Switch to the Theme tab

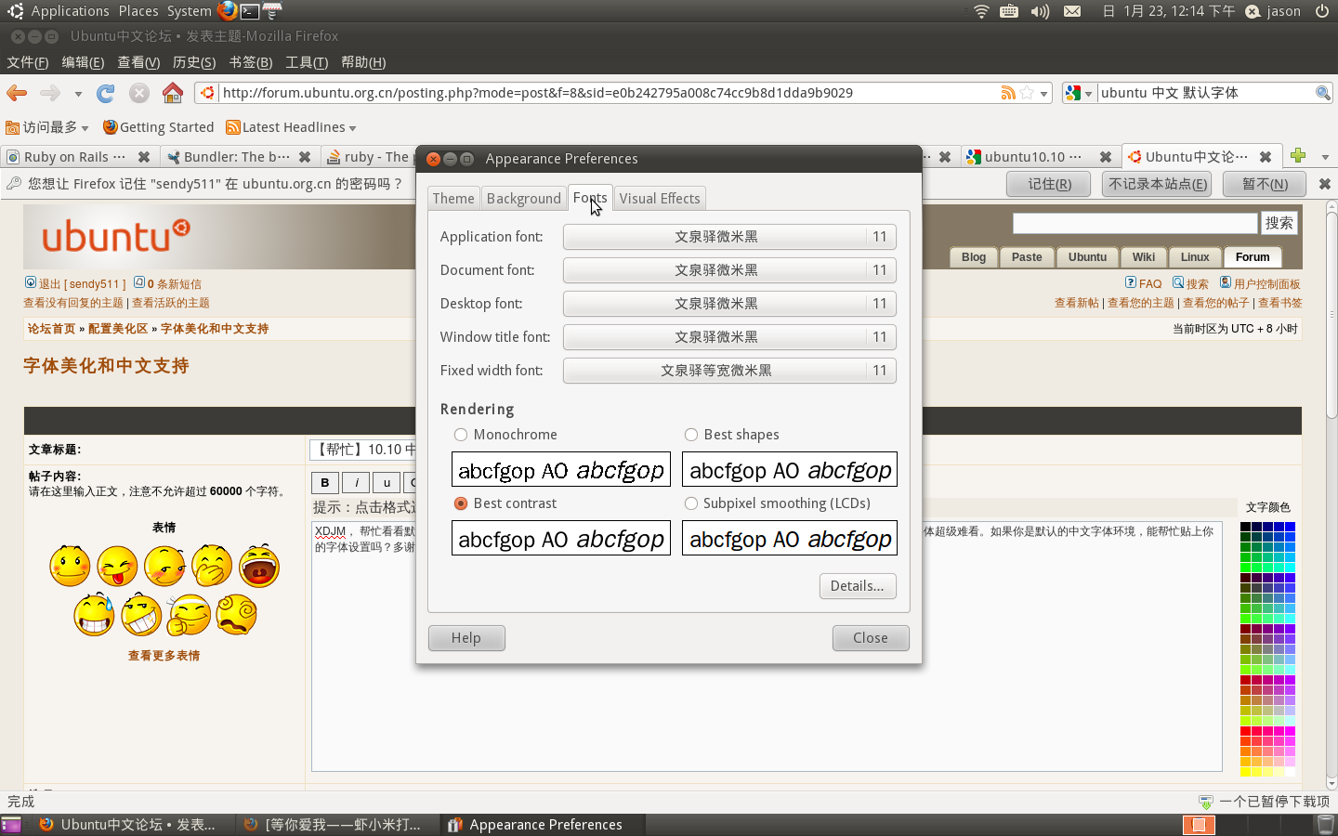coord(453,199)
